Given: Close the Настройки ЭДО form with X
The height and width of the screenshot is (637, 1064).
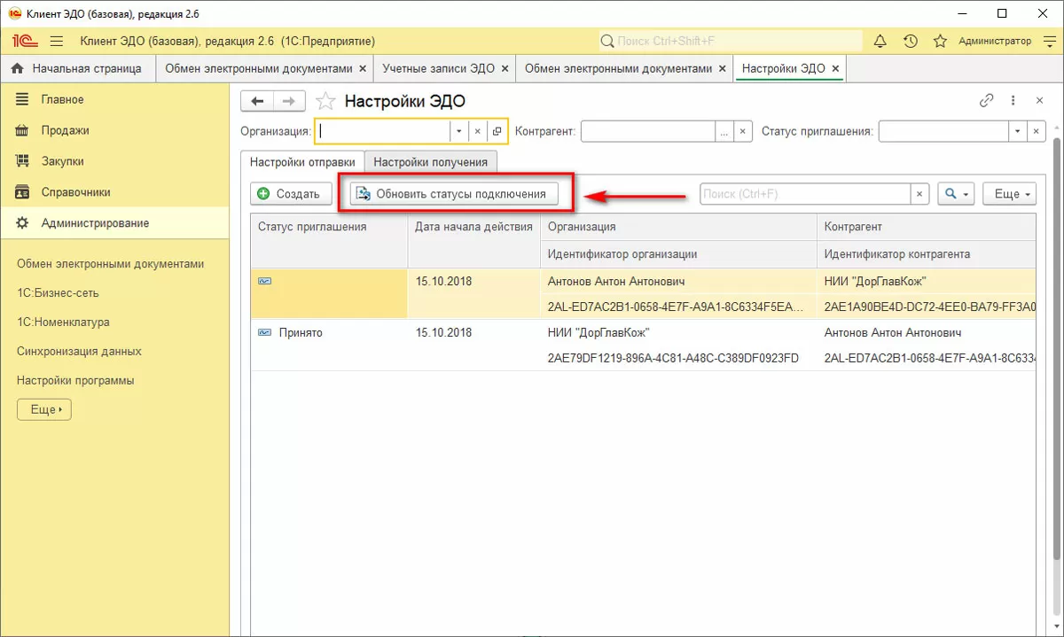Looking at the screenshot, I should coord(1039,101).
